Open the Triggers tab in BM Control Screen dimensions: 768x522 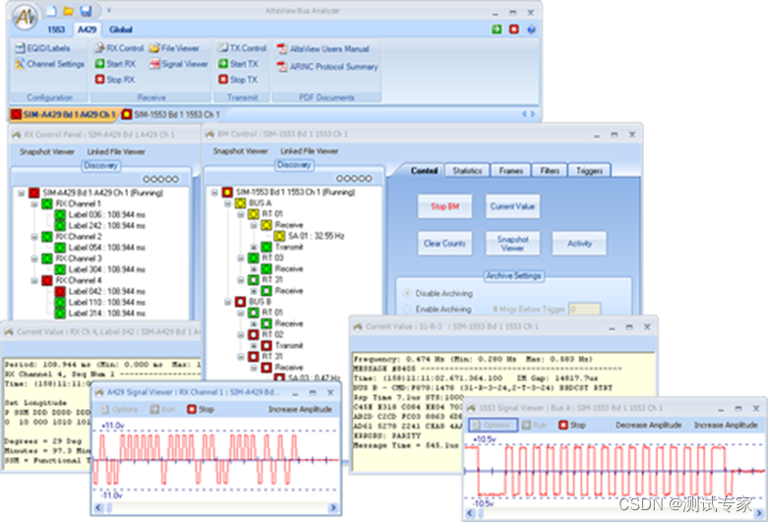click(589, 170)
